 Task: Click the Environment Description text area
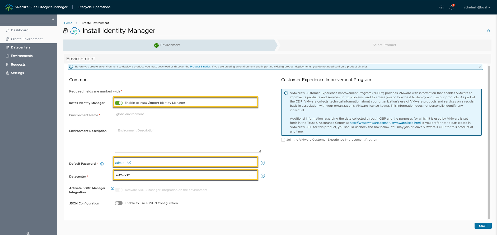(188, 139)
